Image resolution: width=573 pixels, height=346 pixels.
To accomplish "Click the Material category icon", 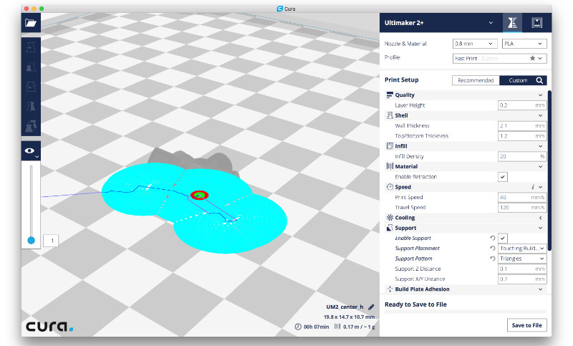I will 390,166.
